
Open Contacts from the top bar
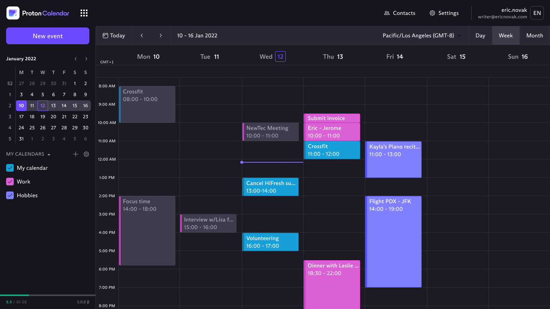click(x=400, y=13)
